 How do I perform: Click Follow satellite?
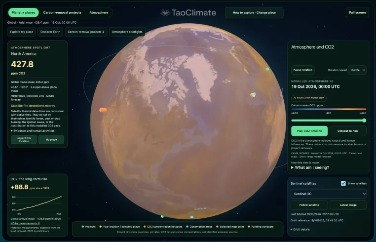(309, 205)
